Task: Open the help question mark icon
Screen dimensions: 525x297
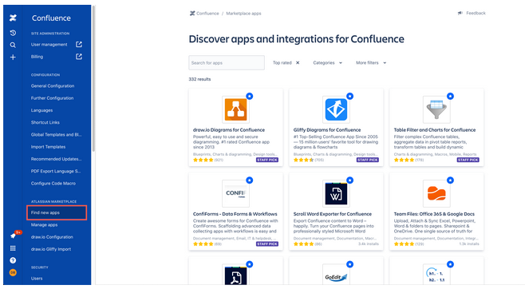Action: pos(13,260)
